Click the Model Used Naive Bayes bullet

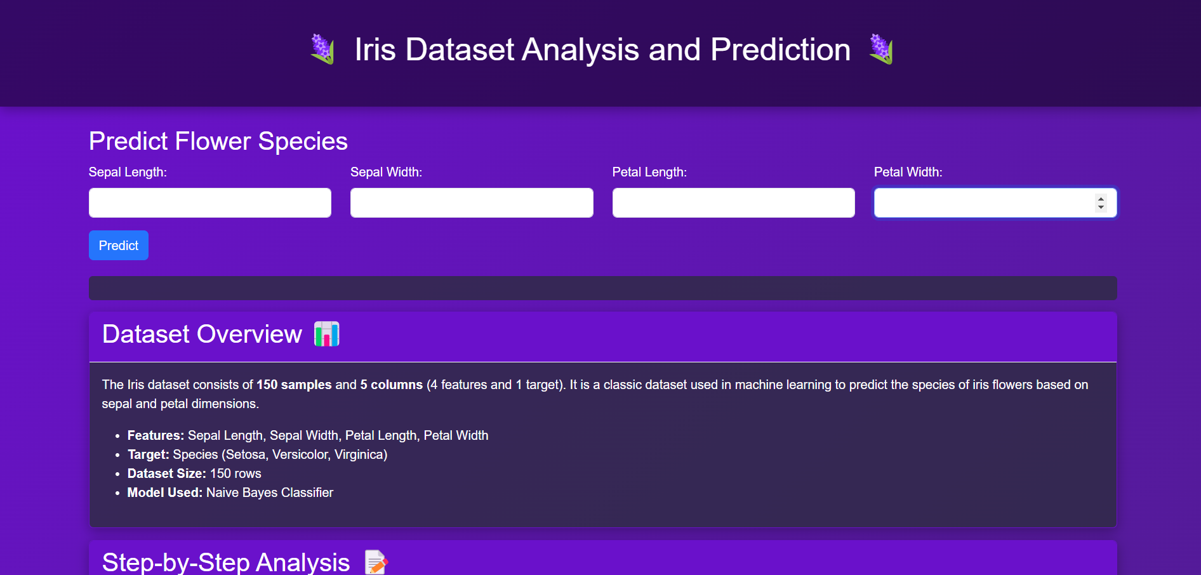(230, 492)
